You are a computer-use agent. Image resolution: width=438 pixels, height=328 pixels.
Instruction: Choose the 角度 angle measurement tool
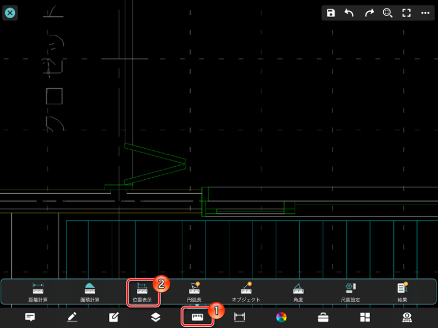[x=298, y=292]
